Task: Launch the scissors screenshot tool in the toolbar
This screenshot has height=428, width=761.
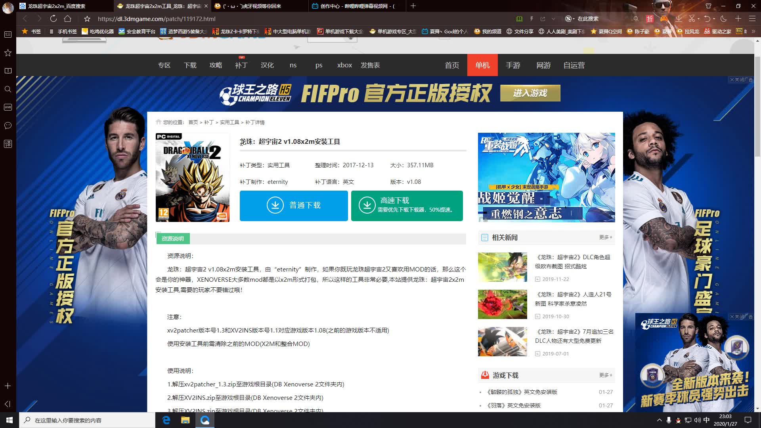Action: click(692, 19)
